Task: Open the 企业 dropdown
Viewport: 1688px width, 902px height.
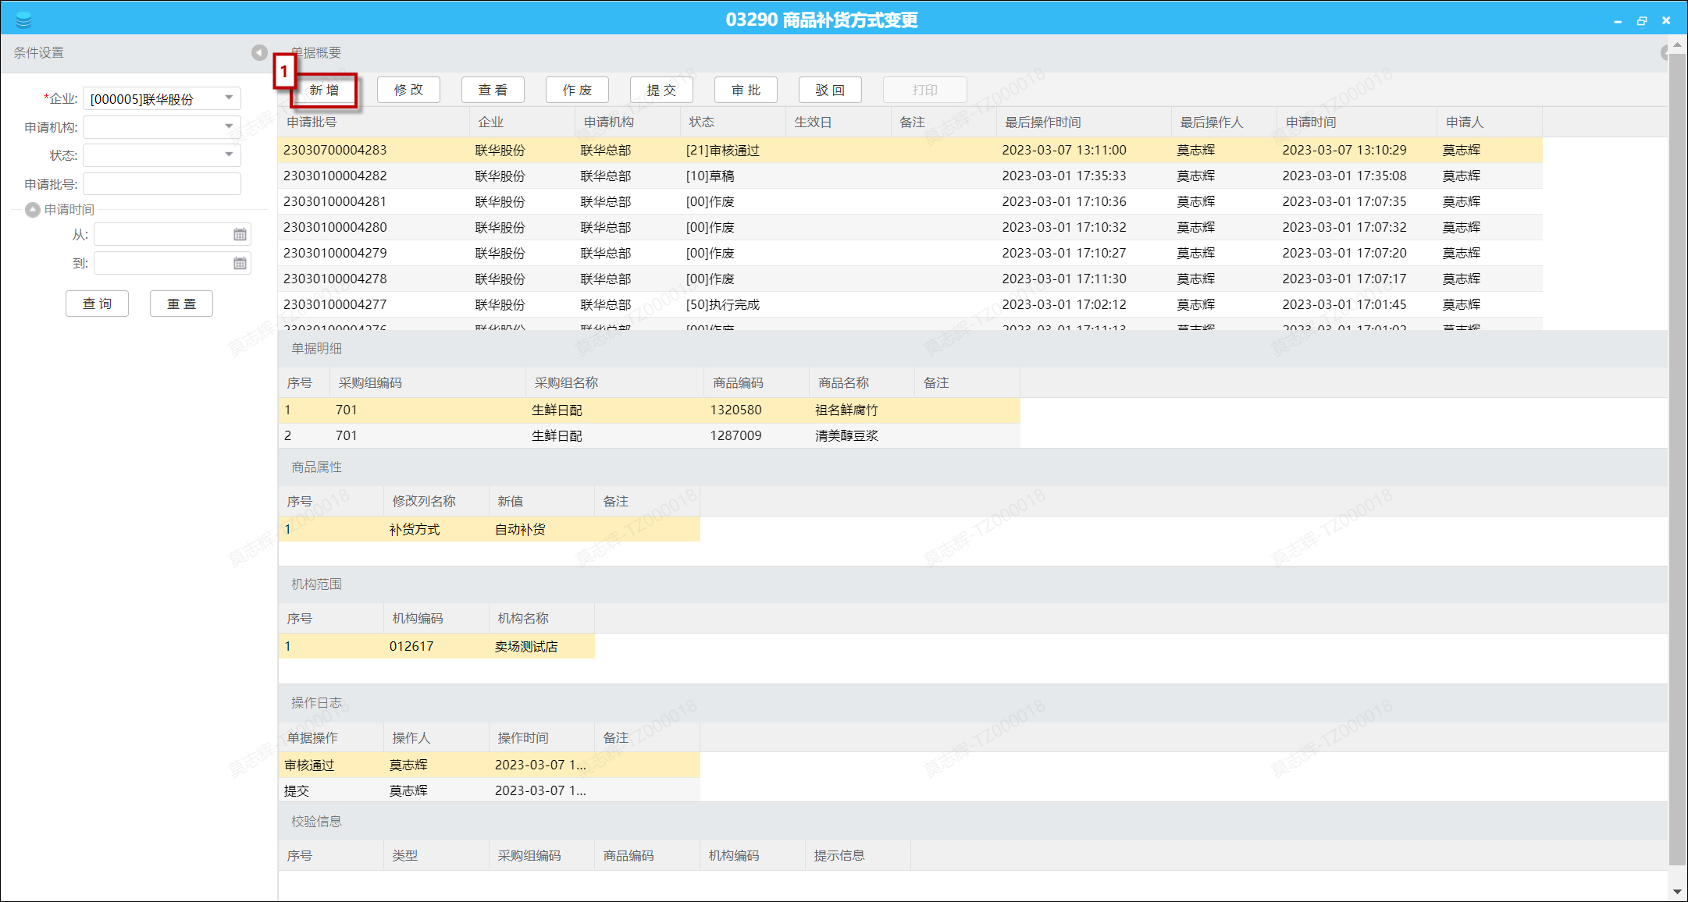Action: (229, 98)
